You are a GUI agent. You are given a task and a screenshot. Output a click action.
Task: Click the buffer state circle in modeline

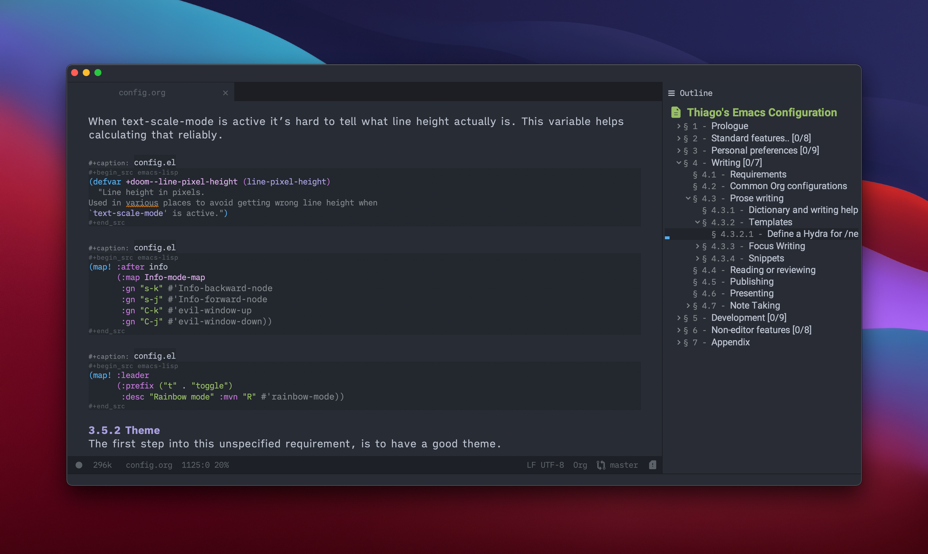(x=79, y=465)
